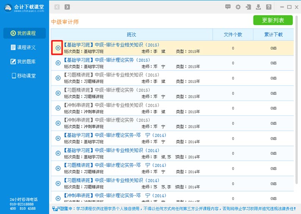Screen dimensions: 301x214
Task: Click the forward navigation arrow
Action: tap(67, 7)
